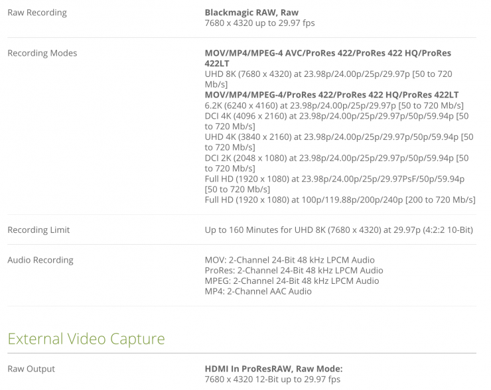Select the DCI 2K (2048 x 1080) line

(x=336, y=158)
